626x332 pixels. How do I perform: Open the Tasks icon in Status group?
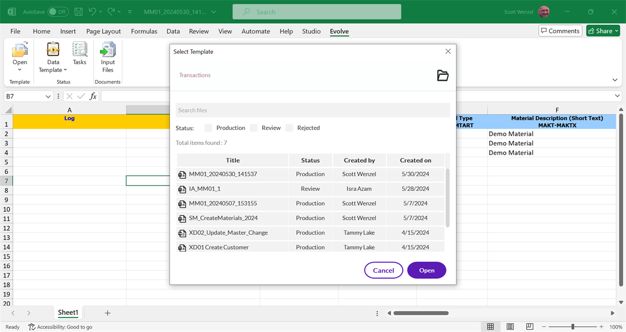click(79, 51)
